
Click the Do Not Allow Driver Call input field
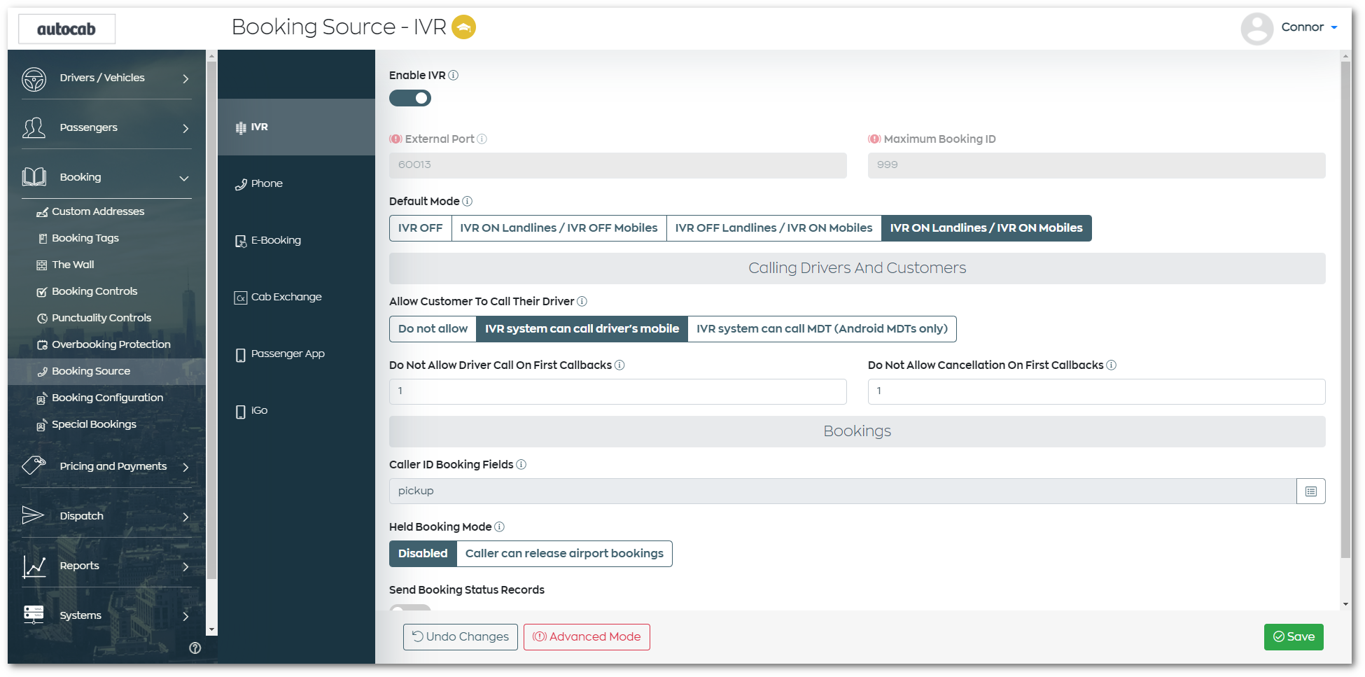618,391
